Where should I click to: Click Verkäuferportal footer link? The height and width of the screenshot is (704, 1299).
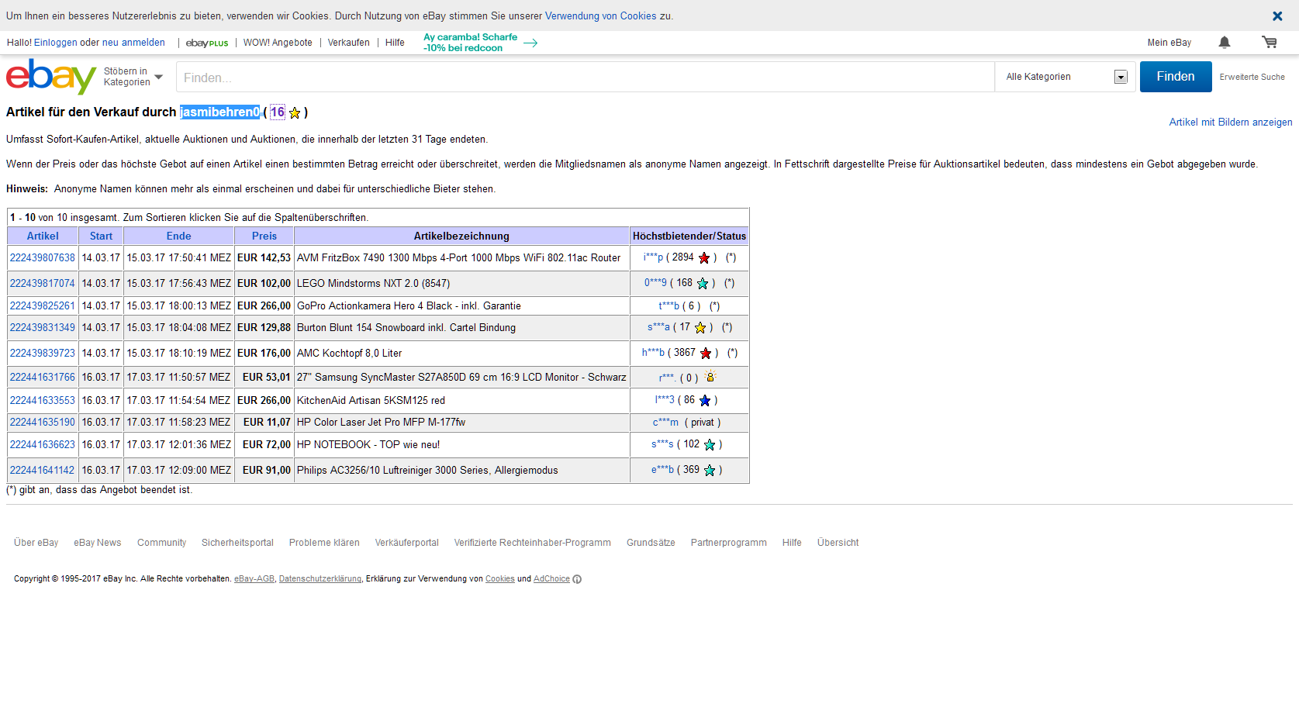(x=407, y=543)
